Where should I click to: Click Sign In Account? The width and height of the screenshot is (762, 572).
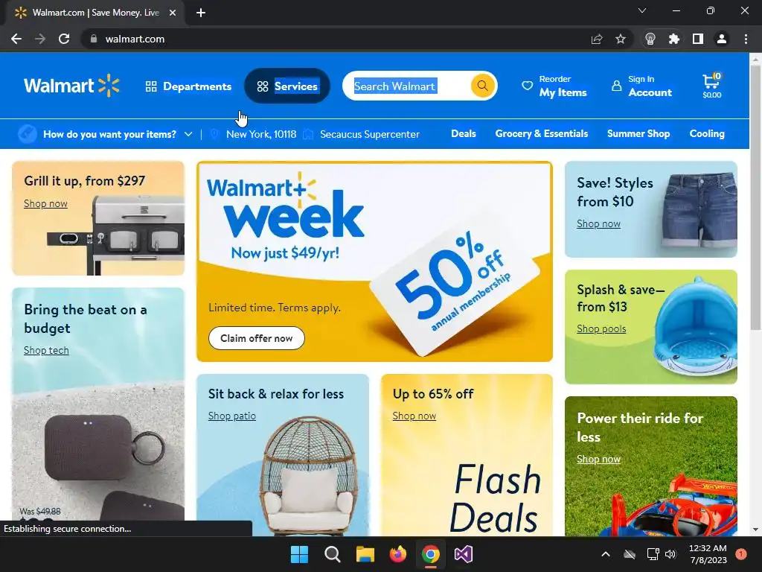[x=642, y=86]
